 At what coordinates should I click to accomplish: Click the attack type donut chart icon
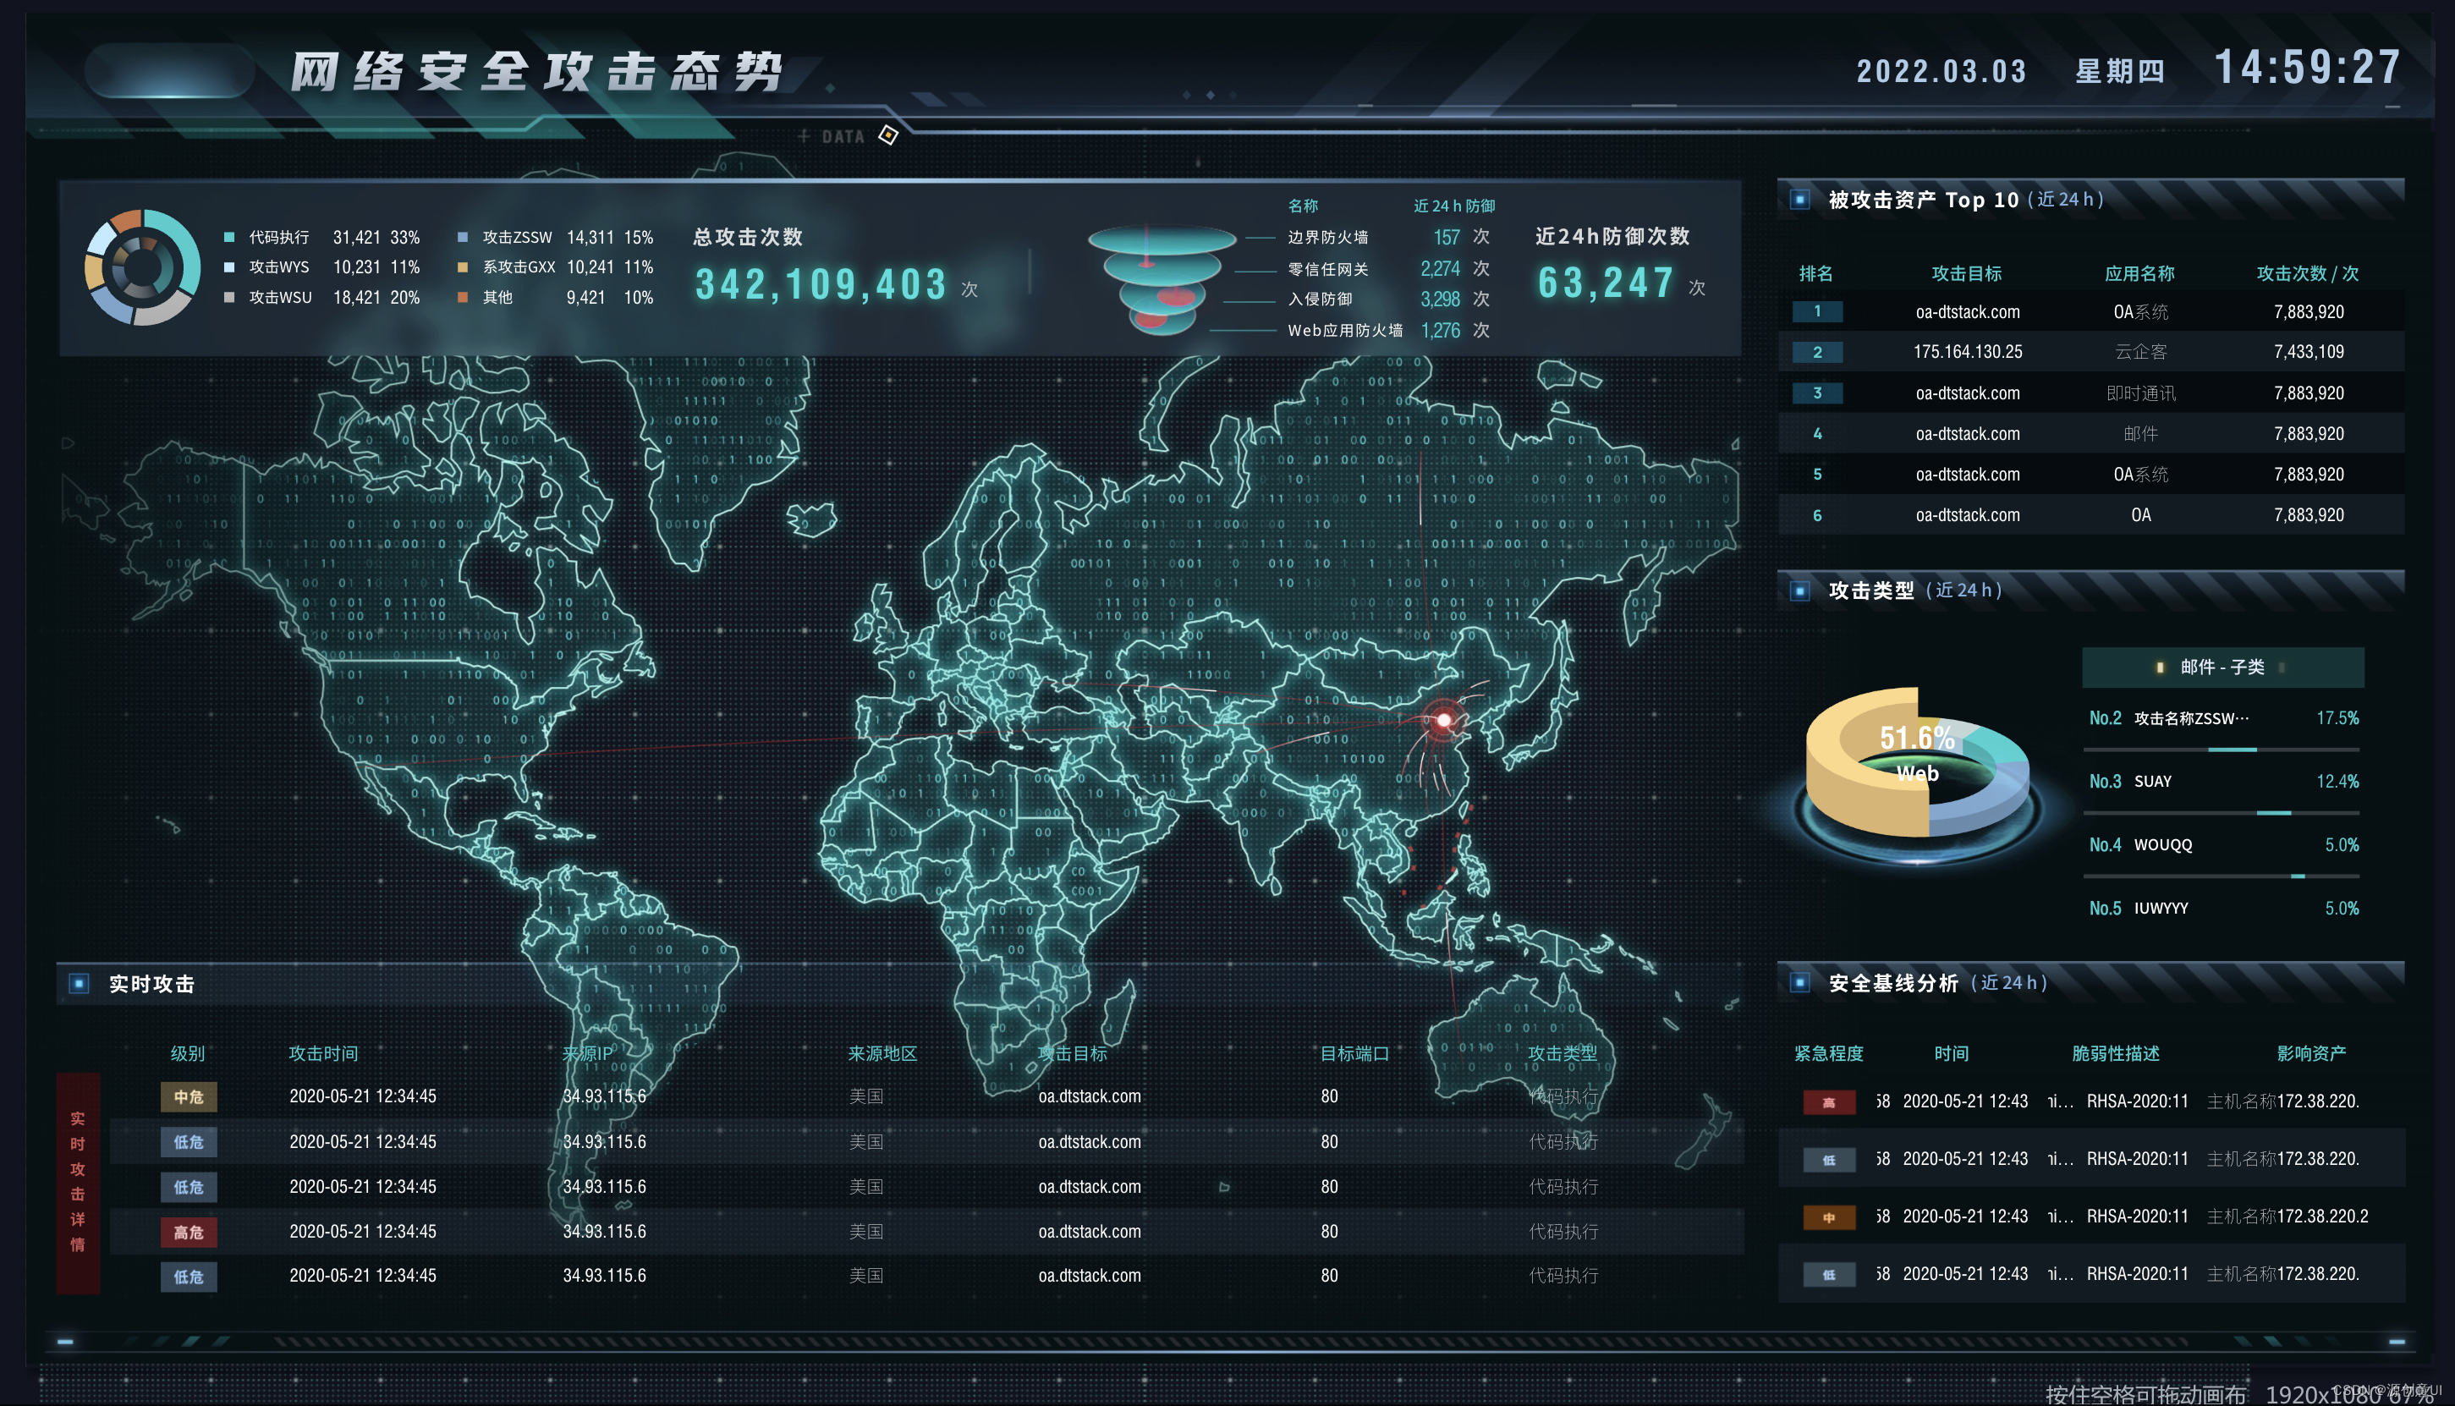click(x=143, y=267)
